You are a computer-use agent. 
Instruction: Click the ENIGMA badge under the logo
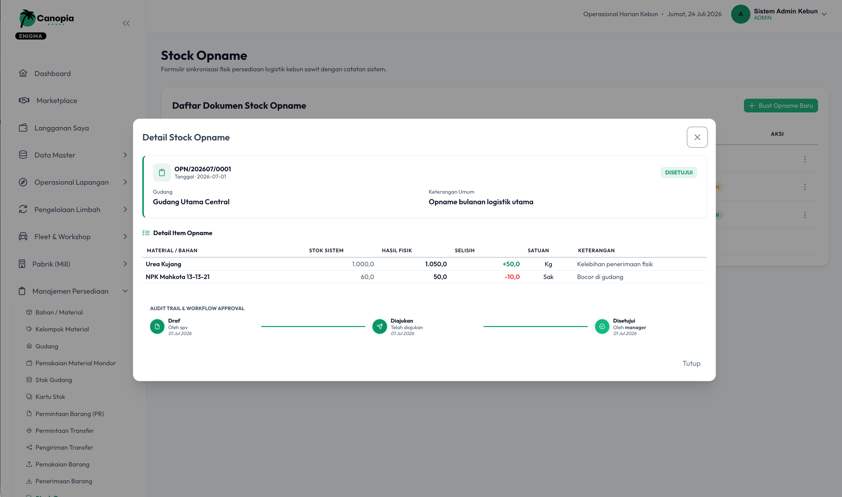coord(31,36)
